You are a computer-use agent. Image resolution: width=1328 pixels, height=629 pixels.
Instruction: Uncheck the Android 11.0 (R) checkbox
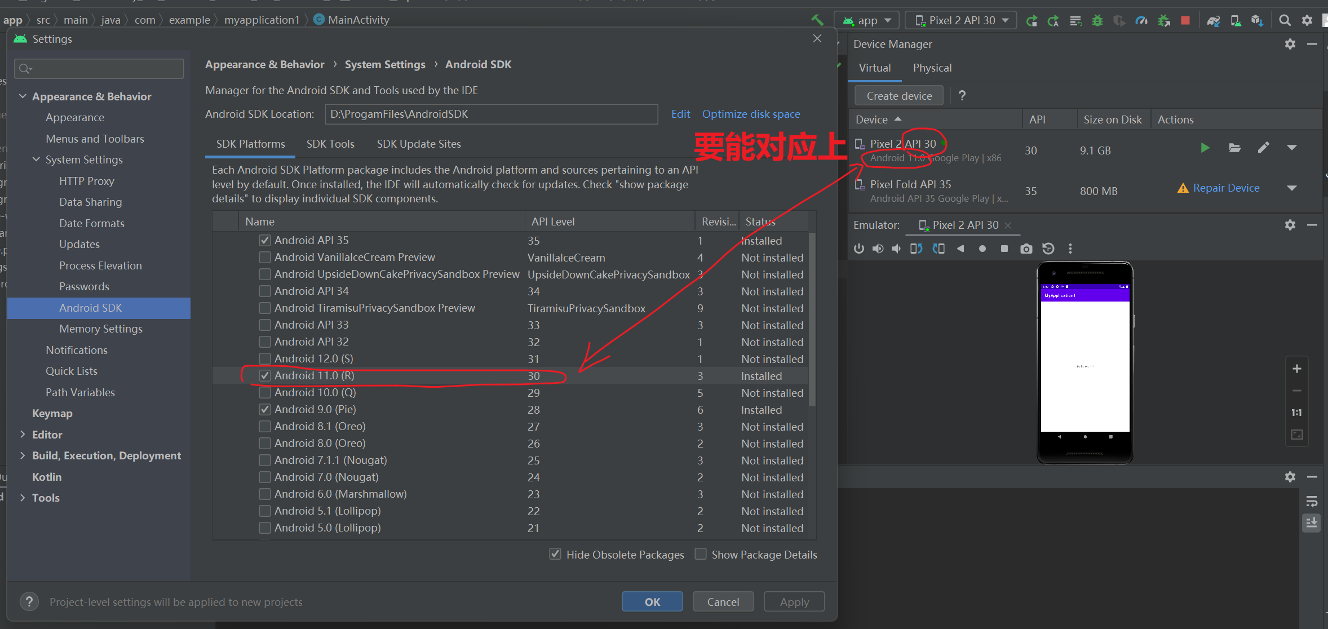click(x=264, y=375)
